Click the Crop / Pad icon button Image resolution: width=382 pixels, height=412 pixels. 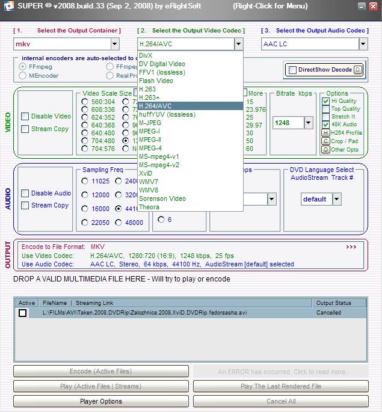click(x=325, y=141)
